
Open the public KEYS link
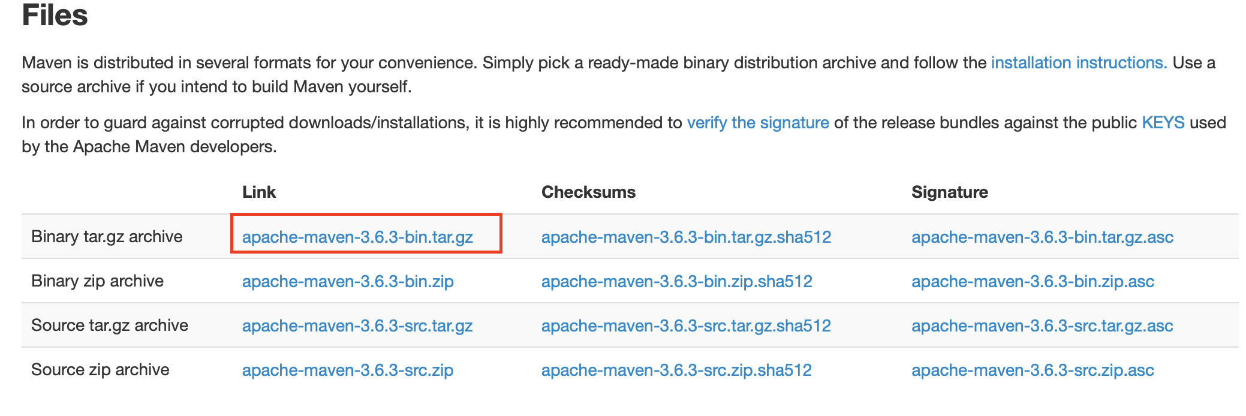pyautogui.click(x=1164, y=122)
